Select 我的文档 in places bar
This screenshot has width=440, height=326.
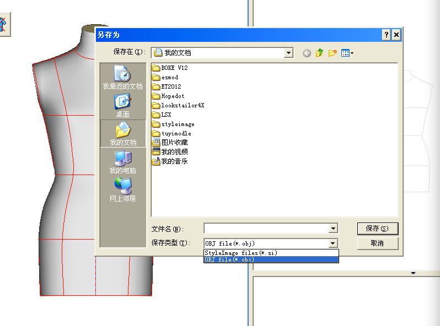click(123, 133)
